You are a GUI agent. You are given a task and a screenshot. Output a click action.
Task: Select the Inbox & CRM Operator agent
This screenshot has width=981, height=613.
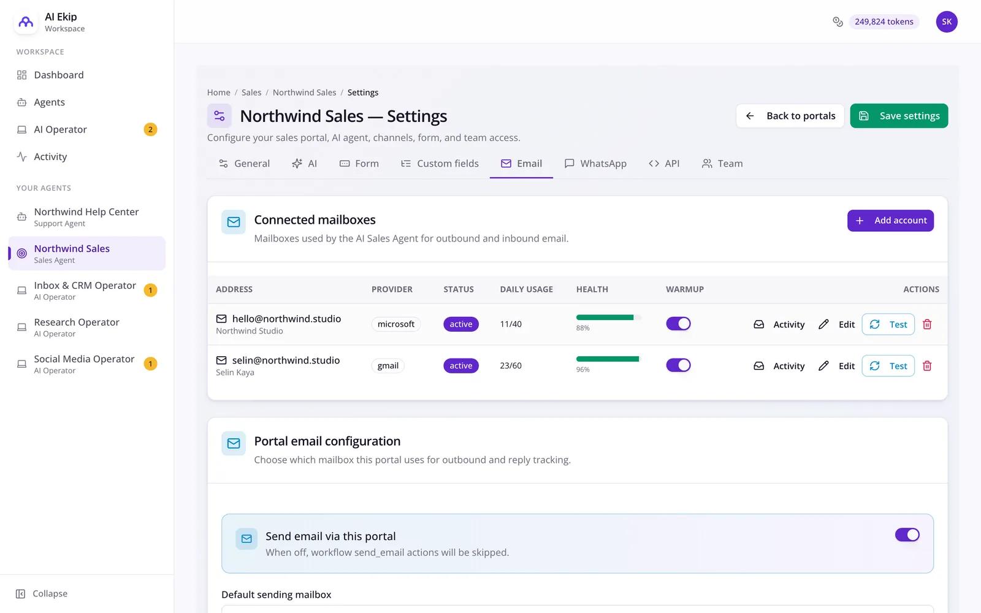click(x=86, y=291)
